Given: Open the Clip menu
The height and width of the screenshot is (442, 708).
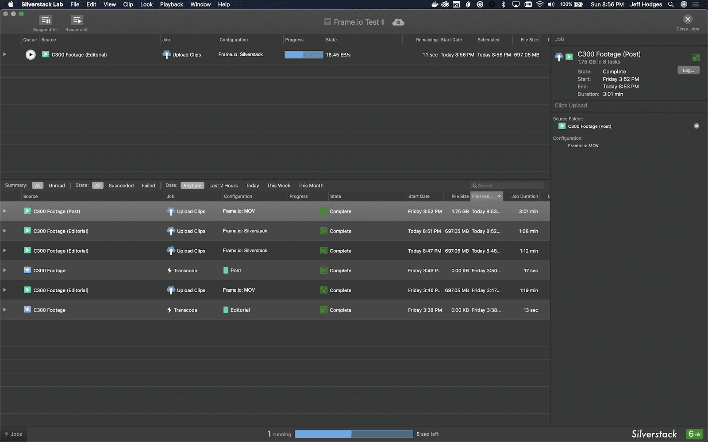Looking at the screenshot, I should pyautogui.click(x=128, y=4).
